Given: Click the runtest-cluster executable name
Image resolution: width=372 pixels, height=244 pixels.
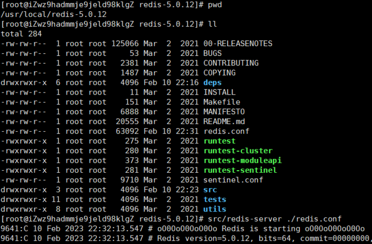Looking at the screenshot, I should 238,151.
